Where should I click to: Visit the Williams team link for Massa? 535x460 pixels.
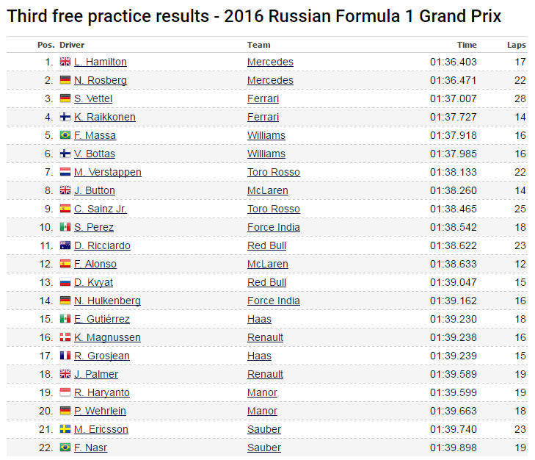266,136
